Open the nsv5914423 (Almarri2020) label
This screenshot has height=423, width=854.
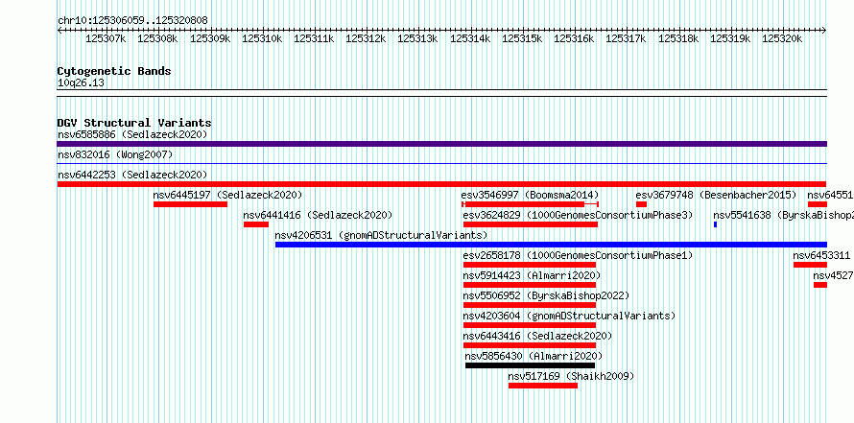[532, 275]
